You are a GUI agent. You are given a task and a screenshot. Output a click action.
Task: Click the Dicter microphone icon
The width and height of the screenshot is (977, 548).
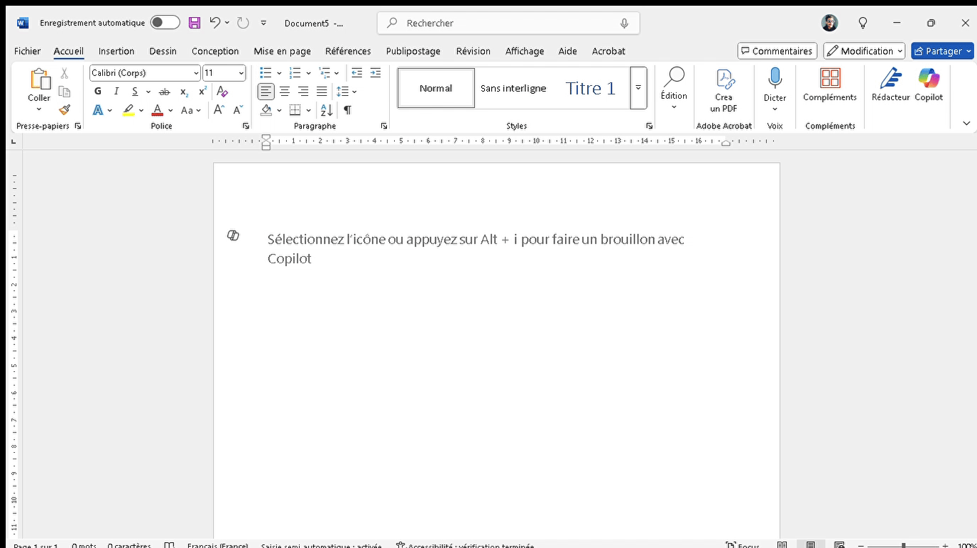[775, 79]
